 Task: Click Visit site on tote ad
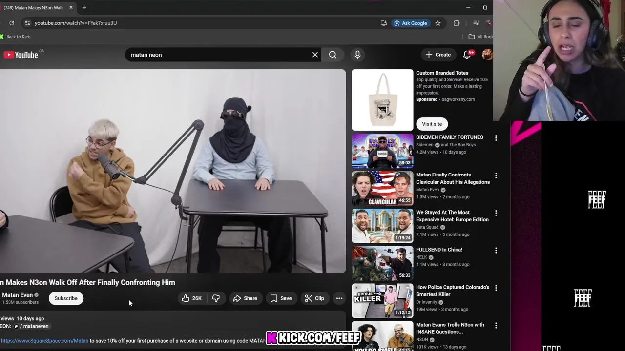point(432,124)
